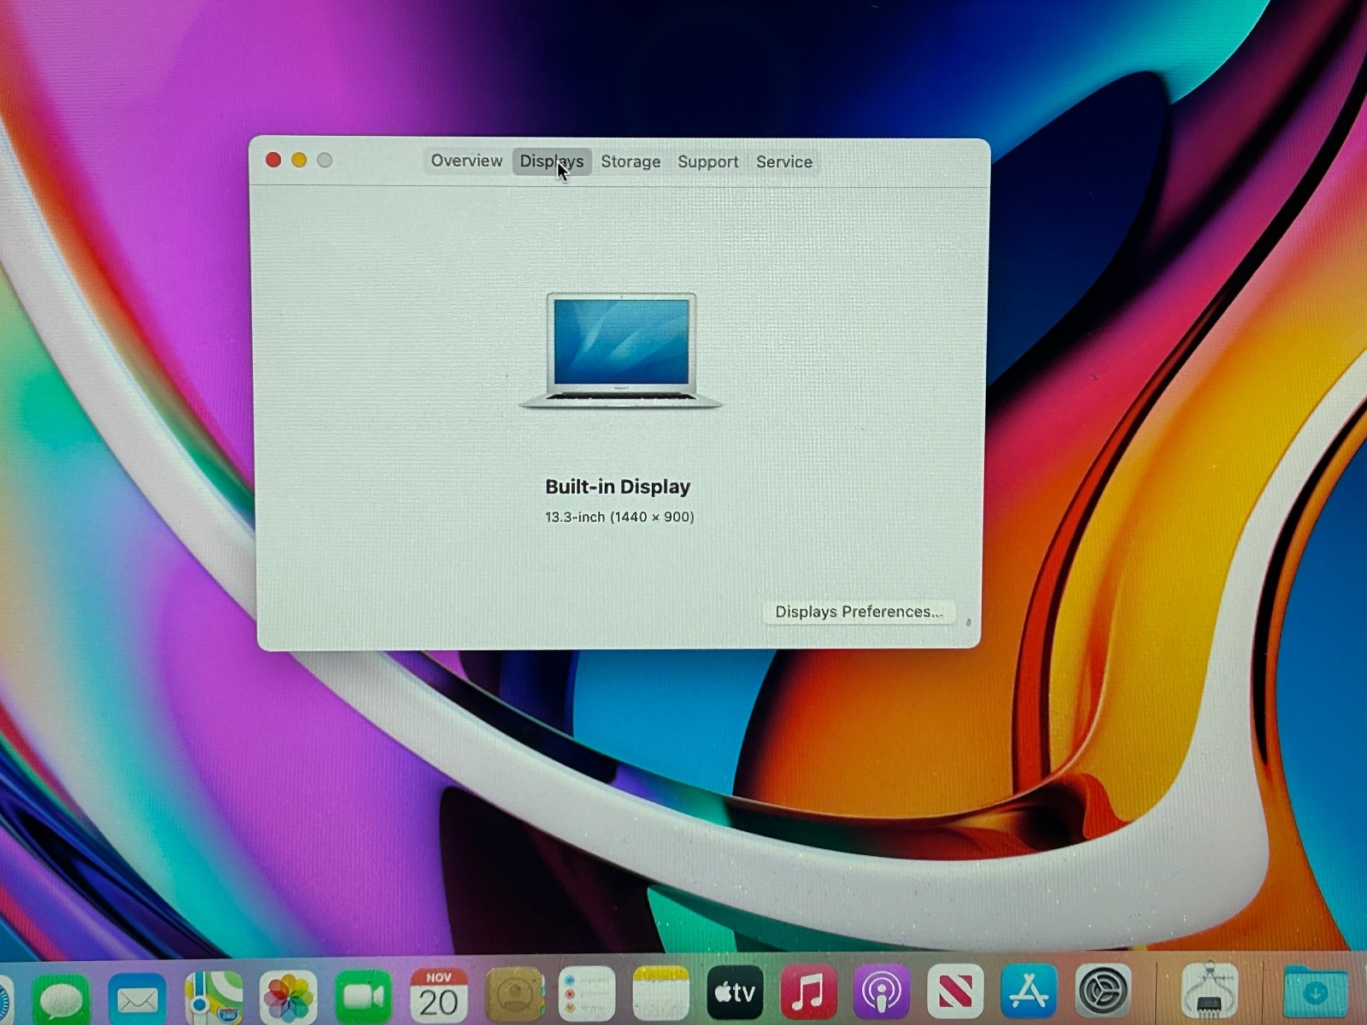Open the Music app in the dock

tap(808, 993)
